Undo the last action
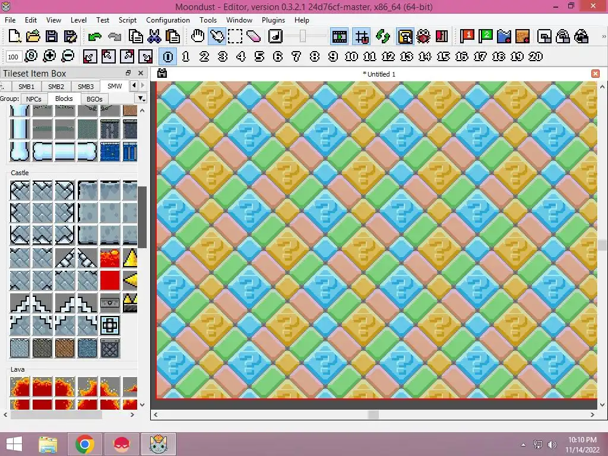 pos(94,36)
